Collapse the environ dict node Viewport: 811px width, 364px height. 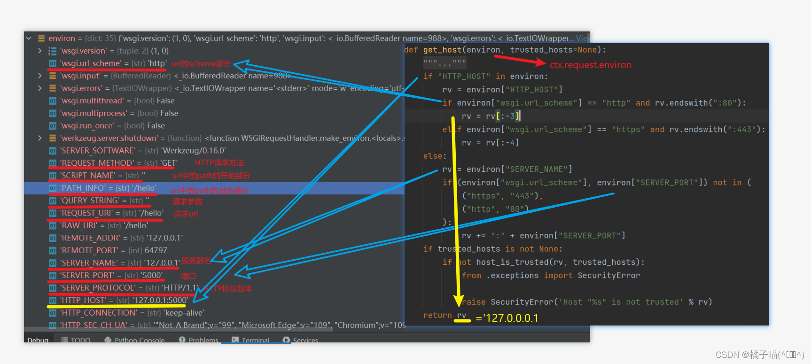[x=29, y=39]
